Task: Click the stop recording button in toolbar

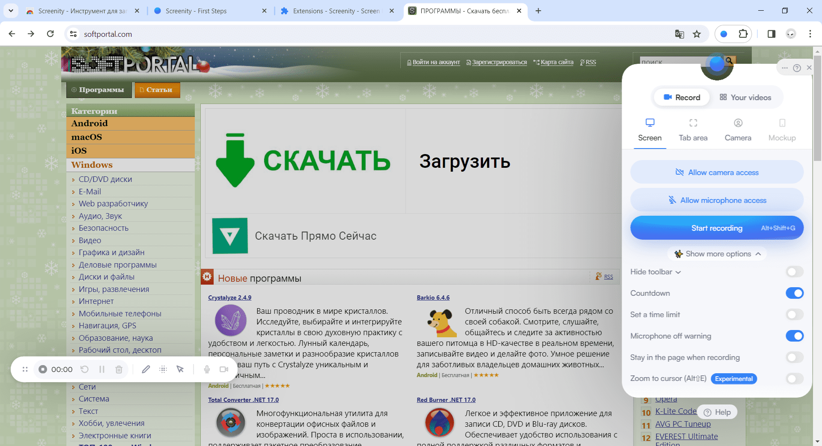Action: [x=42, y=369]
